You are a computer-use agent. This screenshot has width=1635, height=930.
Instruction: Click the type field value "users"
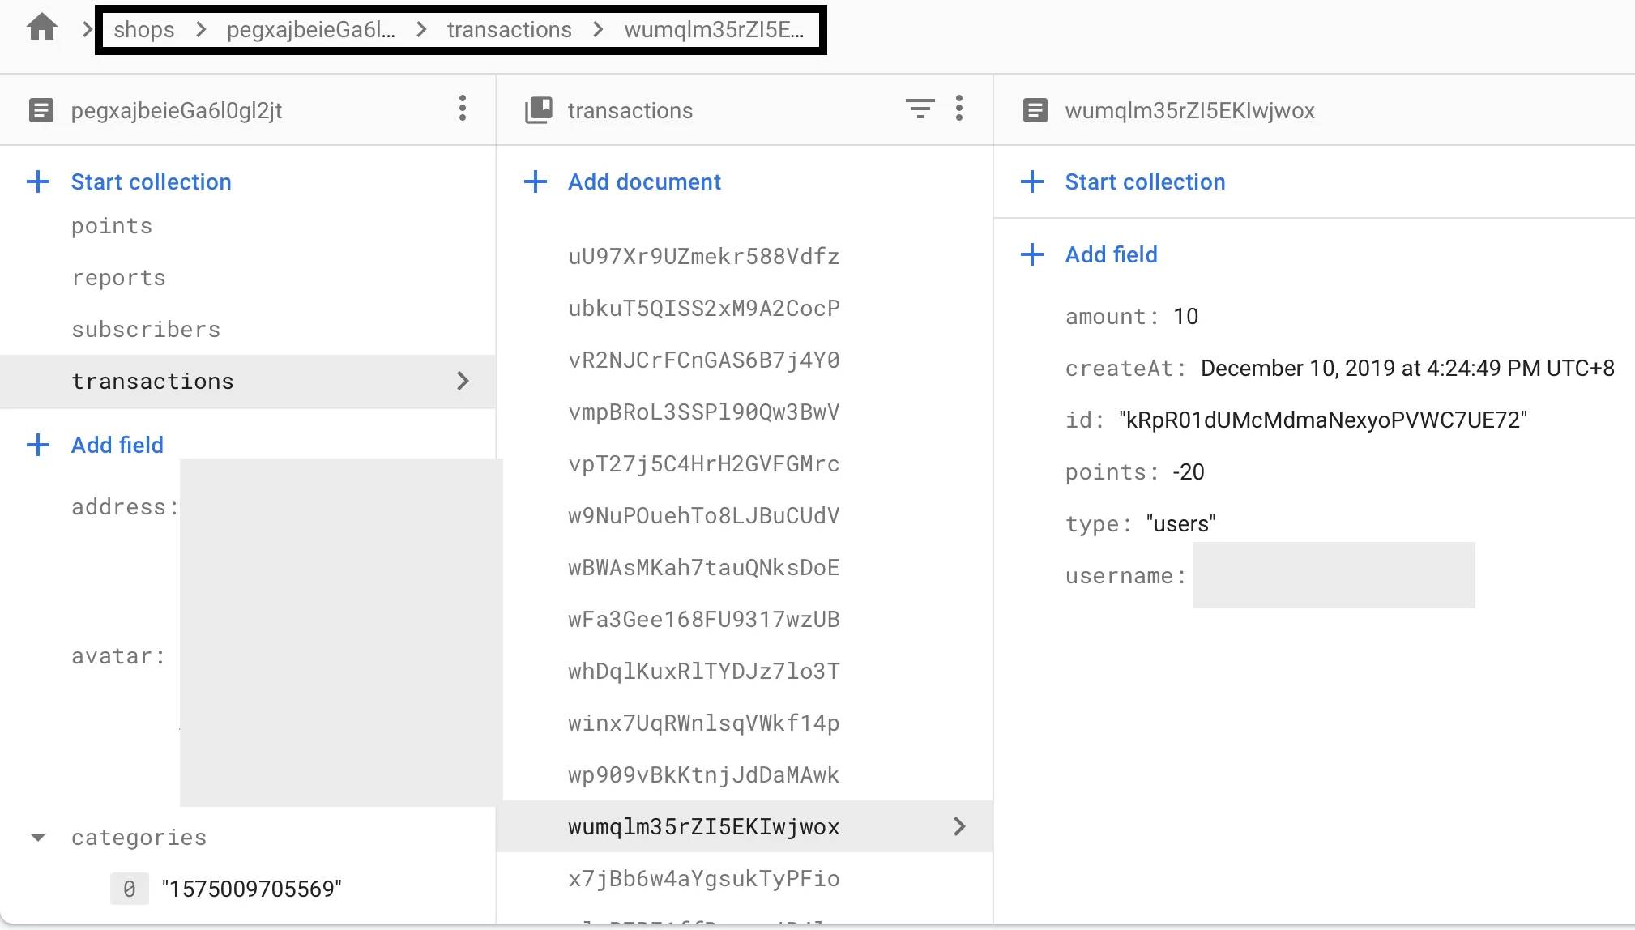tap(1180, 524)
